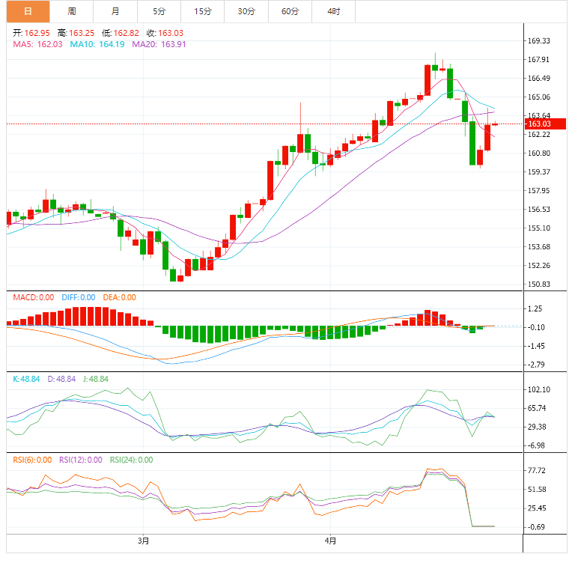
Task: Click the 167.91 price axis label
Action: (539, 59)
